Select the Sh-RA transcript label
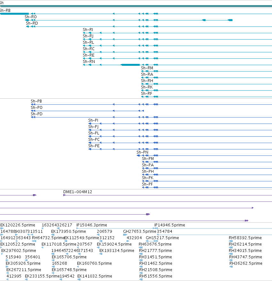This screenshot has width=272, height=281. pos(147,74)
